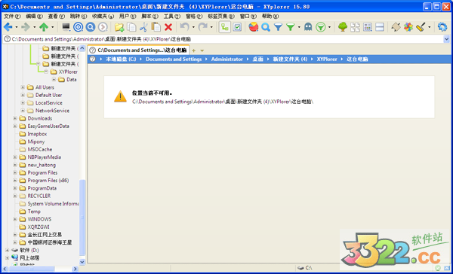This screenshot has height=274, width=453.
Task: Open the 编辑 (Edit) menu
Action: coord(34,16)
